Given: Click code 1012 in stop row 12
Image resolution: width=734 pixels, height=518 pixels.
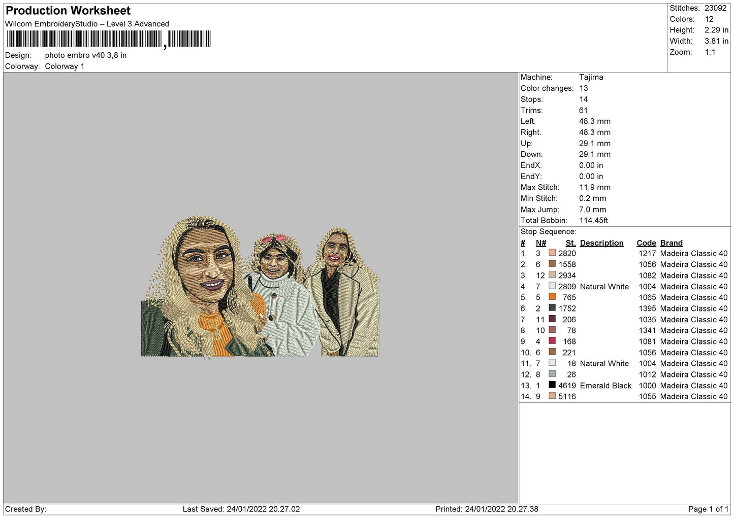Looking at the screenshot, I should pyautogui.click(x=647, y=374).
